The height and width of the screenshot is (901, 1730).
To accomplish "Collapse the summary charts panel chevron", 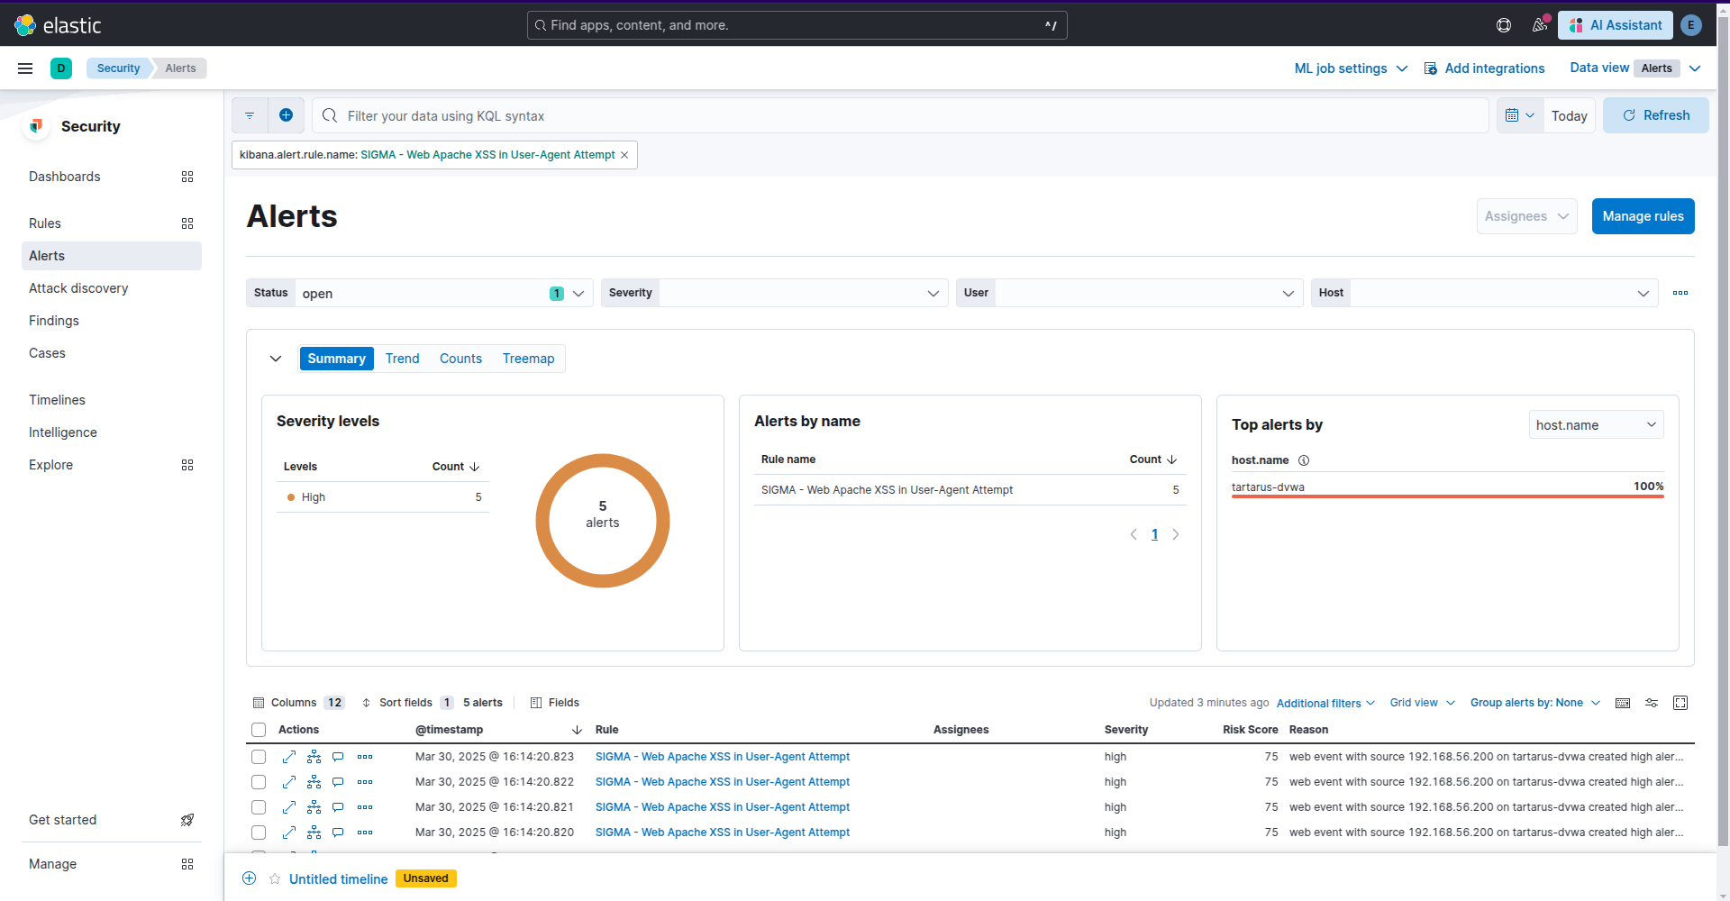I will 276,359.
